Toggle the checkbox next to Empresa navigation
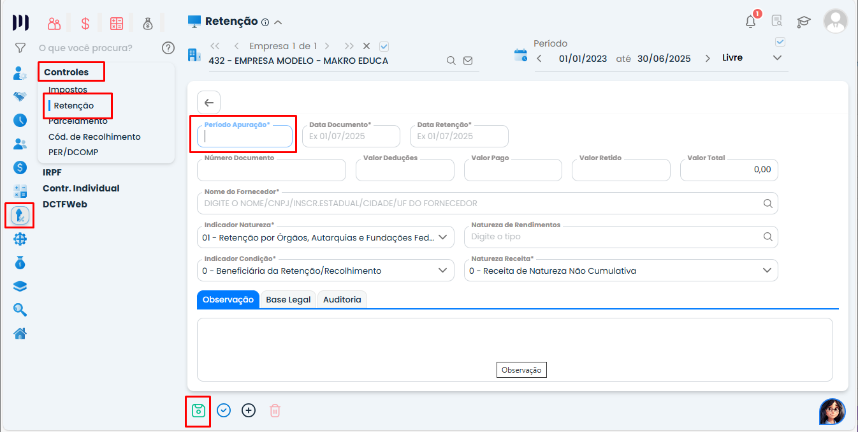Viewport: 858px width, 432px height. (x=384, y=46)
